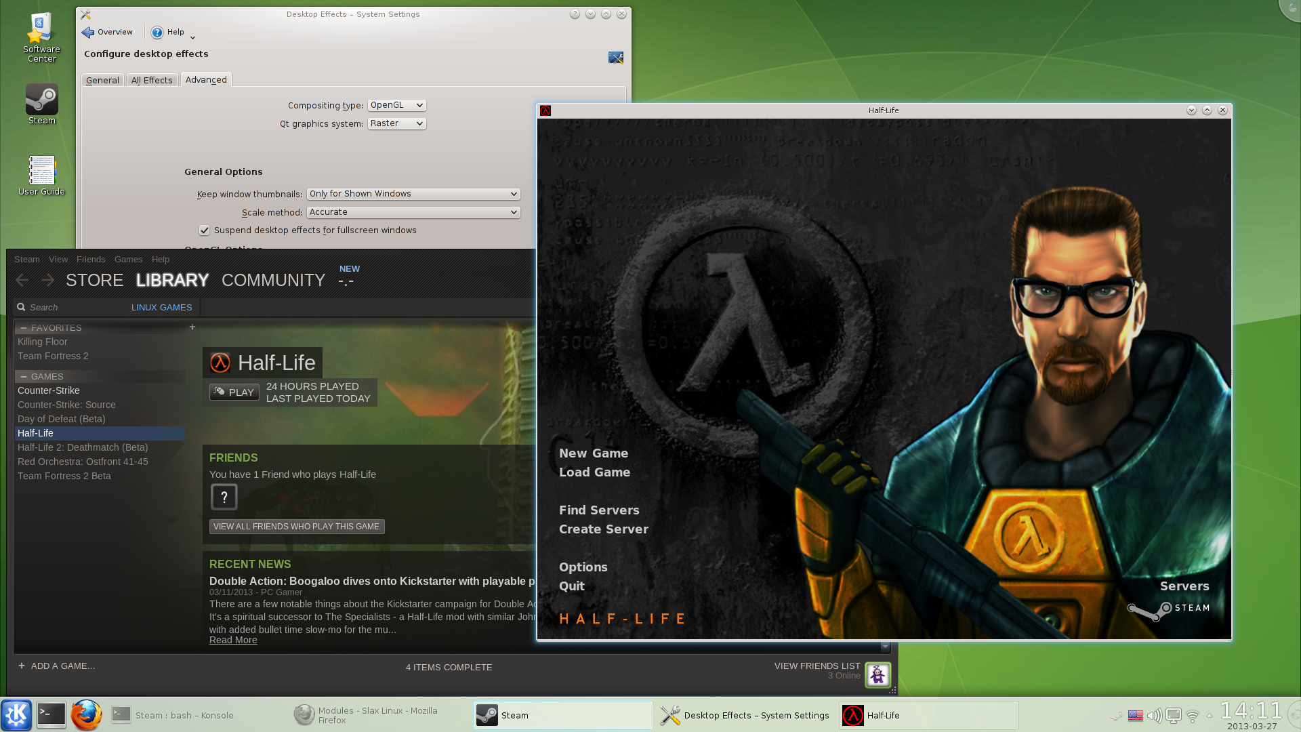Go to the Community section

(273, 280)
